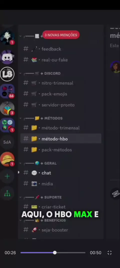Open the nitro-trimensal channel
120x268 pixels.
click(61, 83)
